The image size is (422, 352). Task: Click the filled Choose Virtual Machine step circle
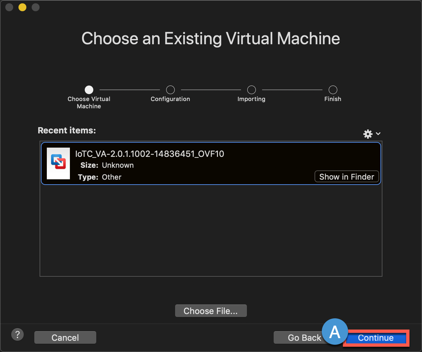89,90
